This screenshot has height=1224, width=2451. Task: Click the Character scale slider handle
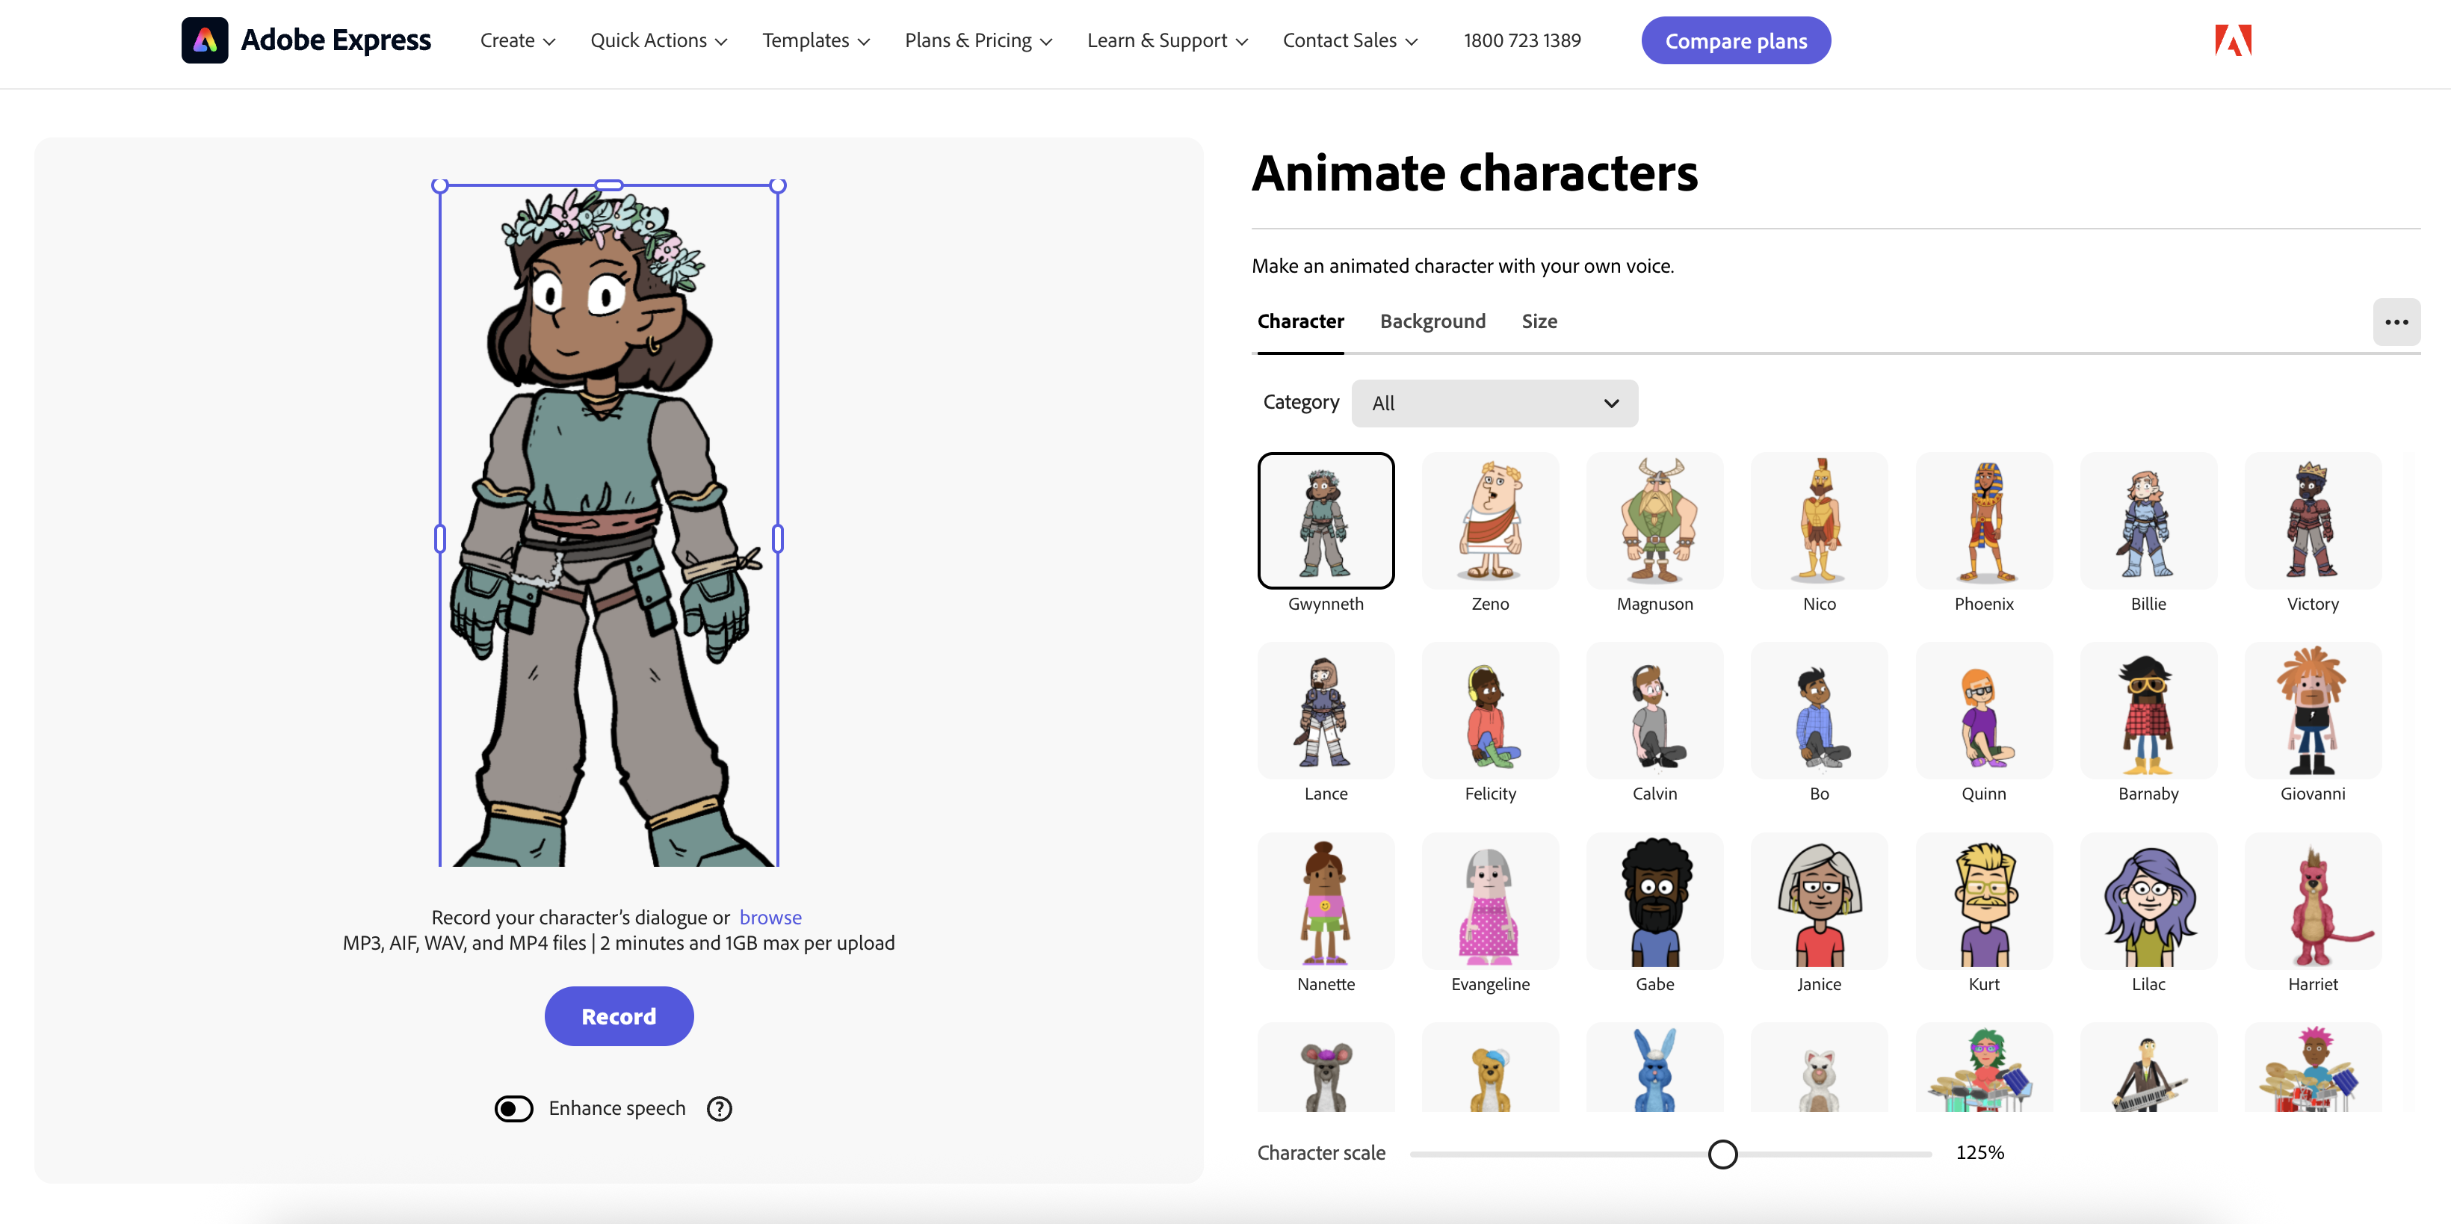(1722, 1154)
